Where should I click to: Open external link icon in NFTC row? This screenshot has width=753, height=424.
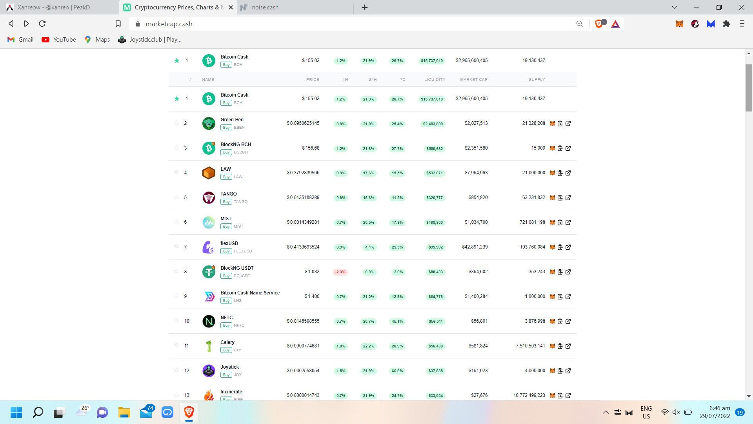click(x=568, y=321)
